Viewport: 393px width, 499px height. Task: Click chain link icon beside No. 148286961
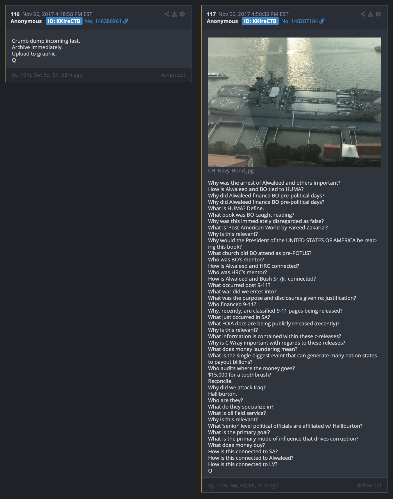[x=126, y=21]
